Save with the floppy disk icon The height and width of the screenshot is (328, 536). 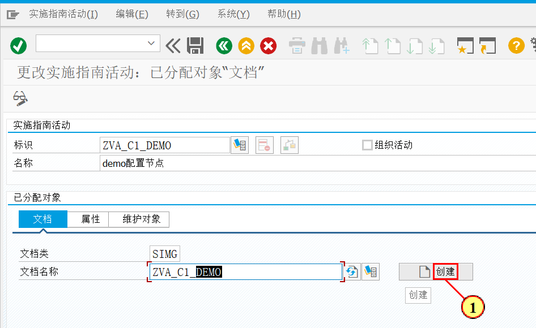195,46
